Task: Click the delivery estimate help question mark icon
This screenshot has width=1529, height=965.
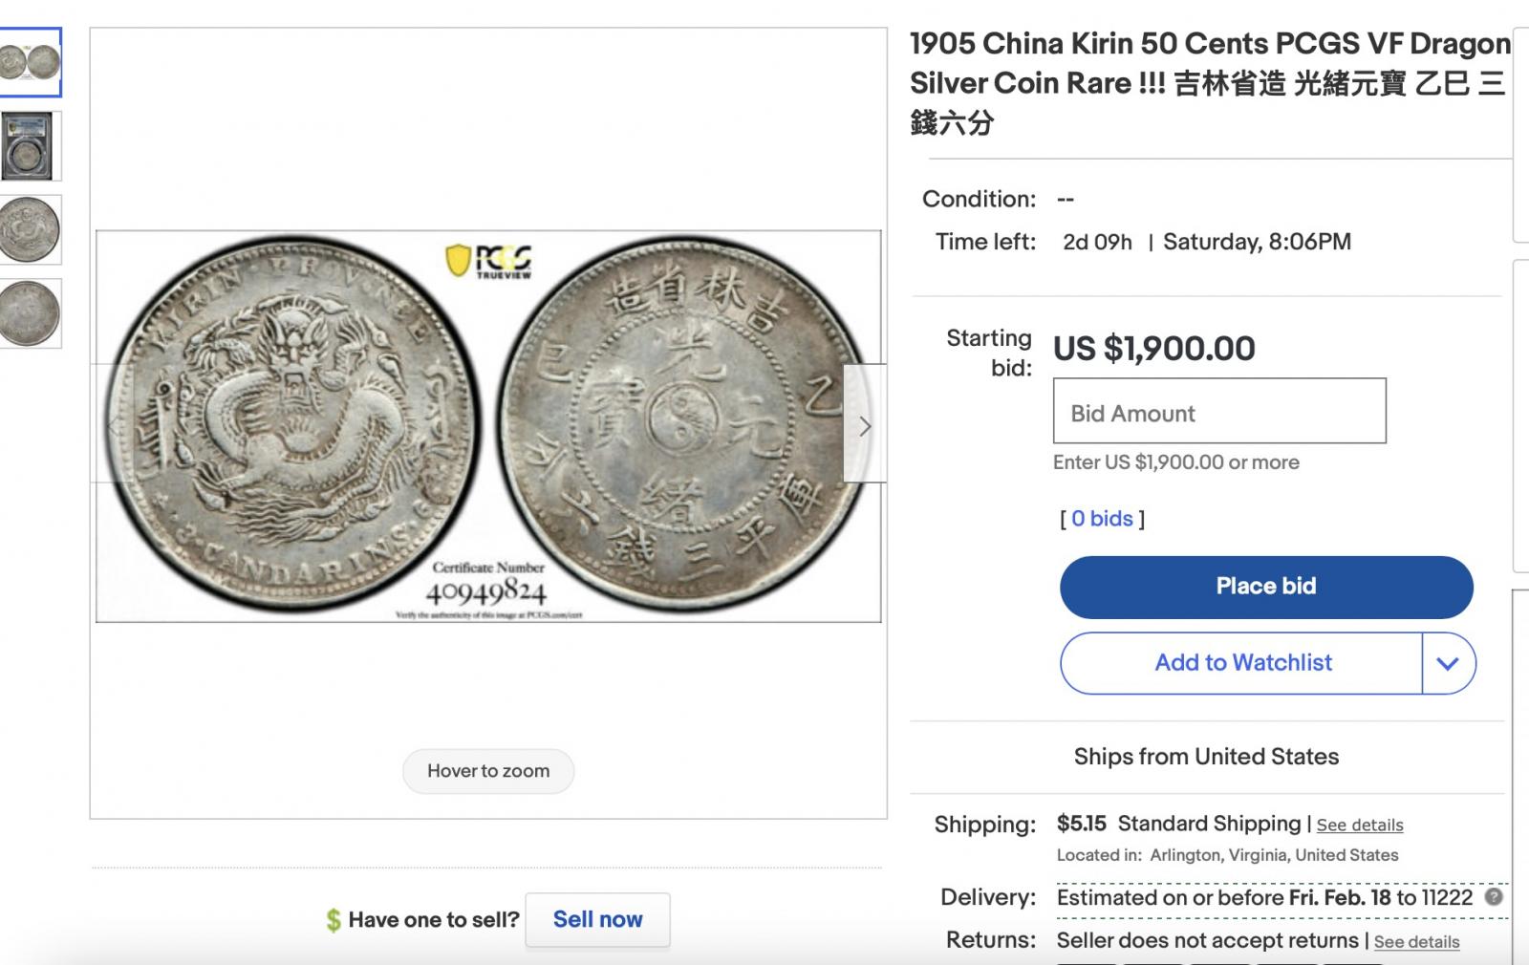Action: [x=1494, y=897]
